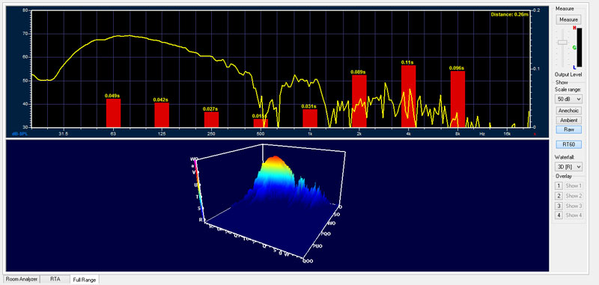Select the Anechoic display mode

point(568,111)
